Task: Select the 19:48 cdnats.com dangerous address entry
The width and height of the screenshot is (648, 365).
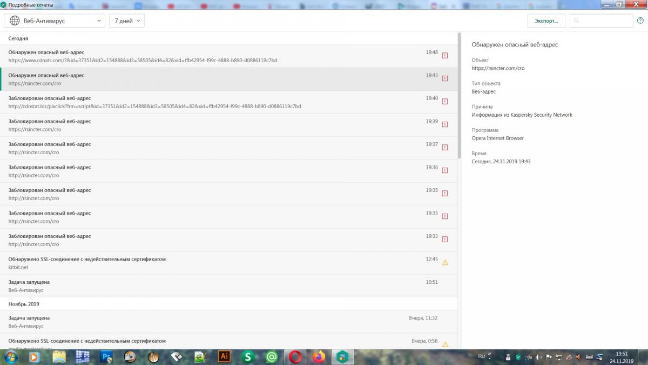Action: tap(216, 56)
